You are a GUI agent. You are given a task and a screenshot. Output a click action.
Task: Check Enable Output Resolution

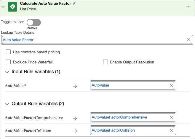(x=106, y=62)
